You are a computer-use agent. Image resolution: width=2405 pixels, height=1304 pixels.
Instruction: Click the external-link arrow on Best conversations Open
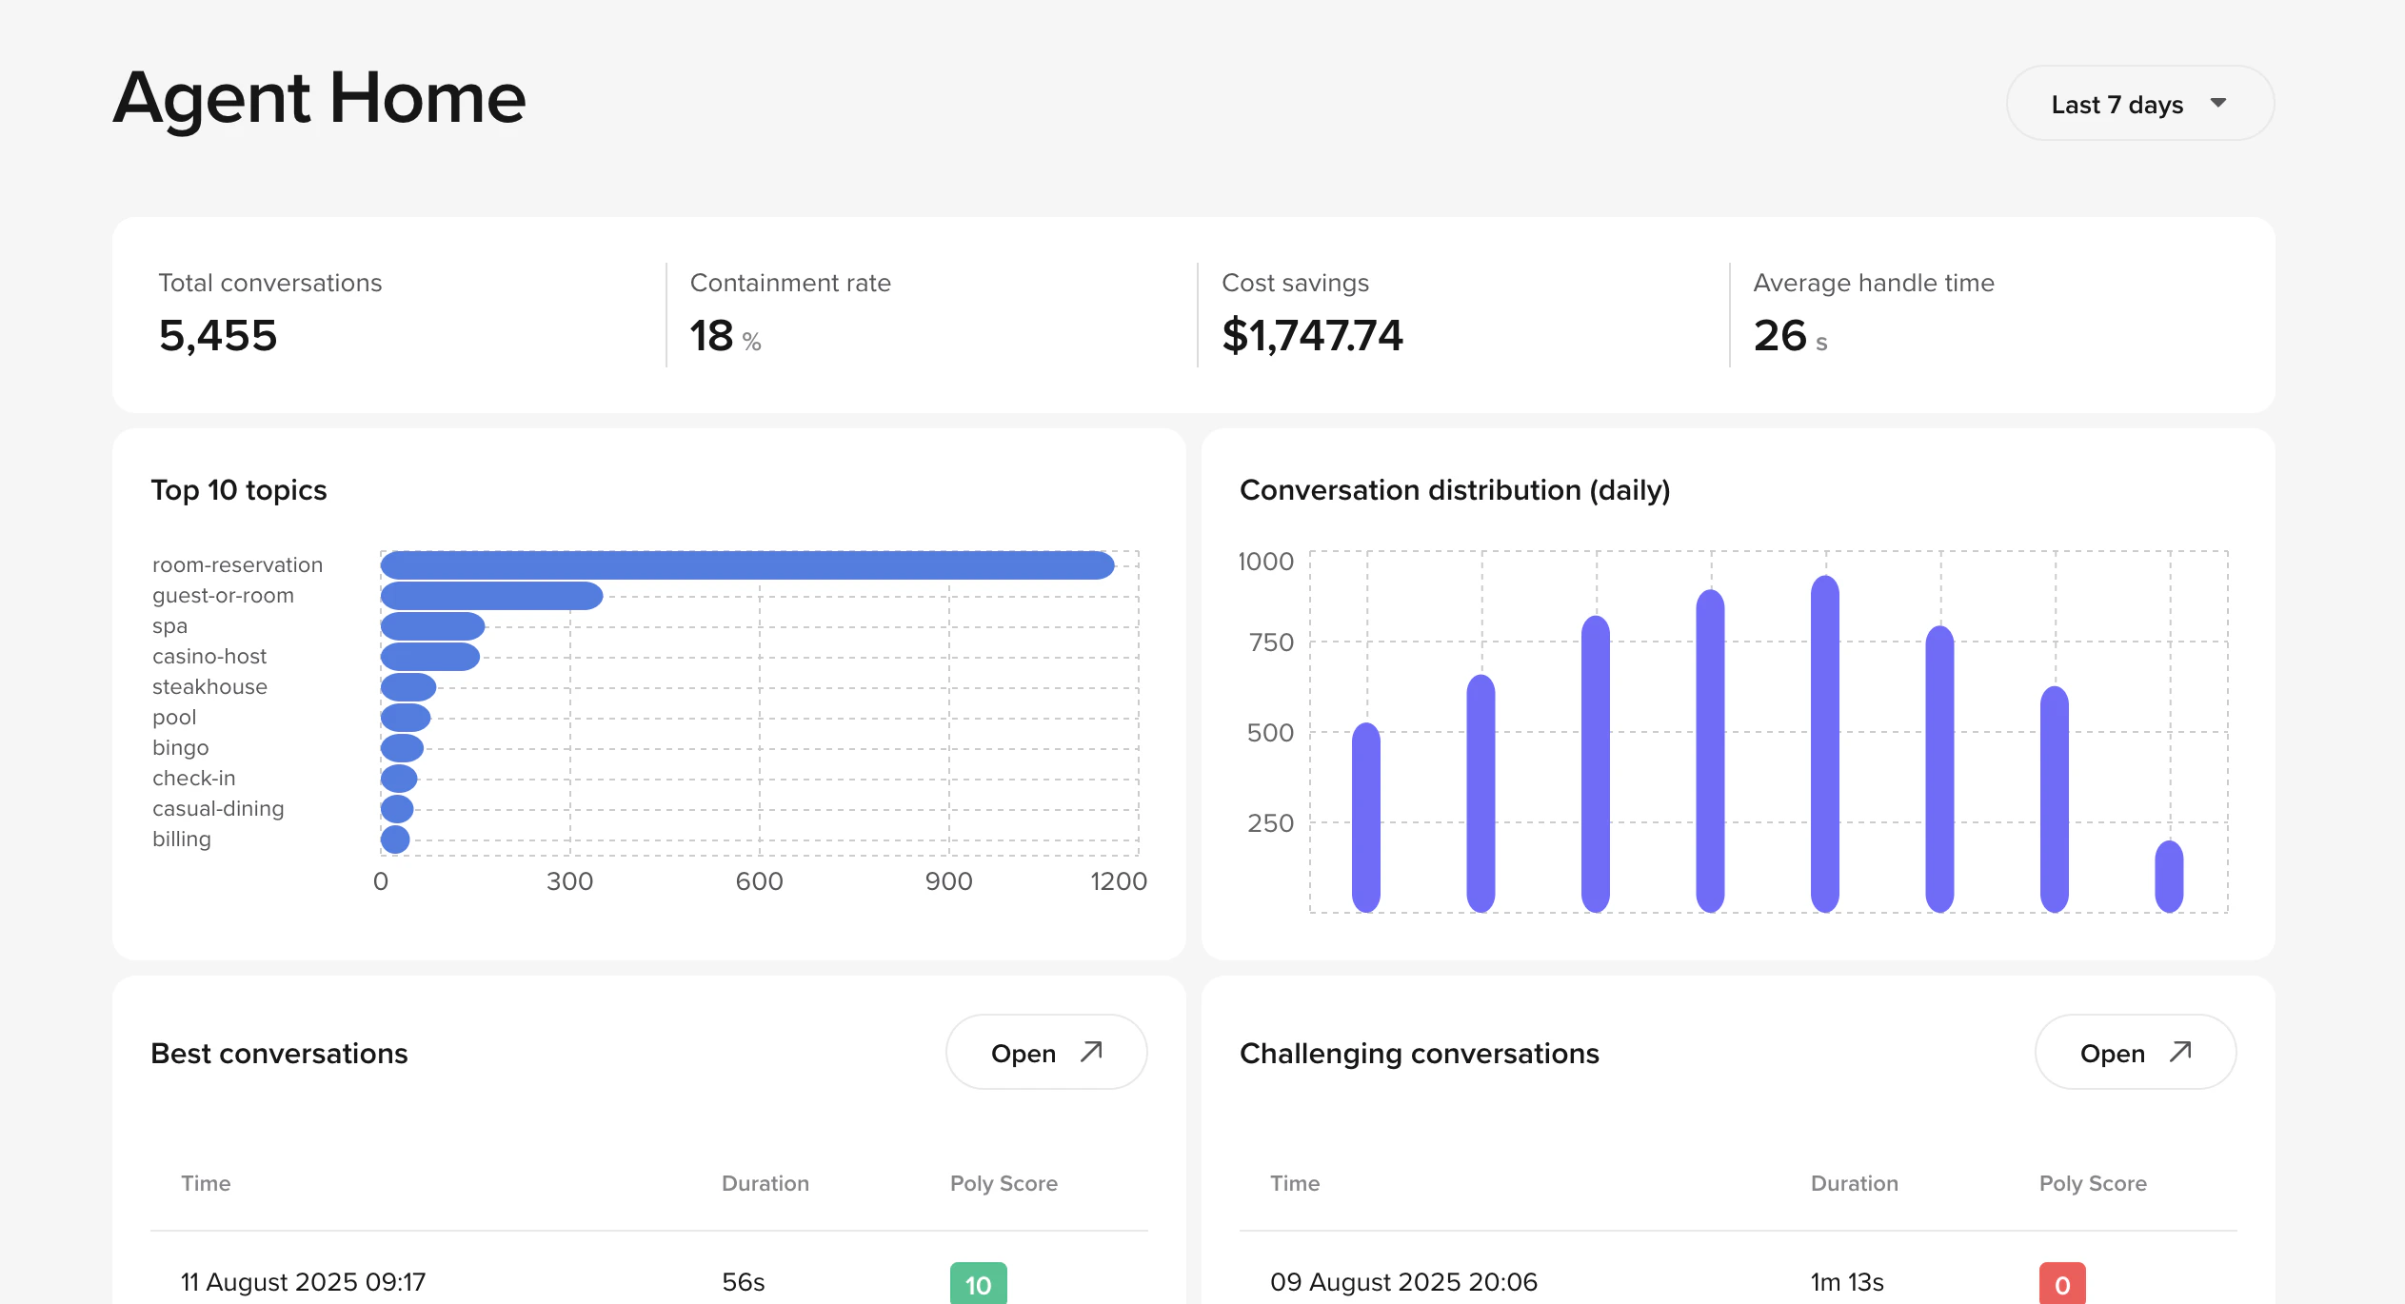point(1089,1052)
